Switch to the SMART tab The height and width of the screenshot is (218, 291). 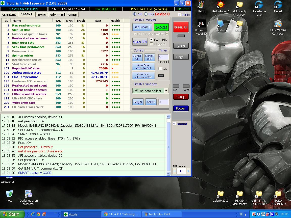[27, 14]
